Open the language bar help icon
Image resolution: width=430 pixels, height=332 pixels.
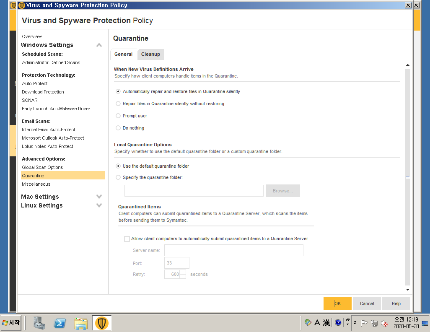pyautogui.click(x=338, y=322)
